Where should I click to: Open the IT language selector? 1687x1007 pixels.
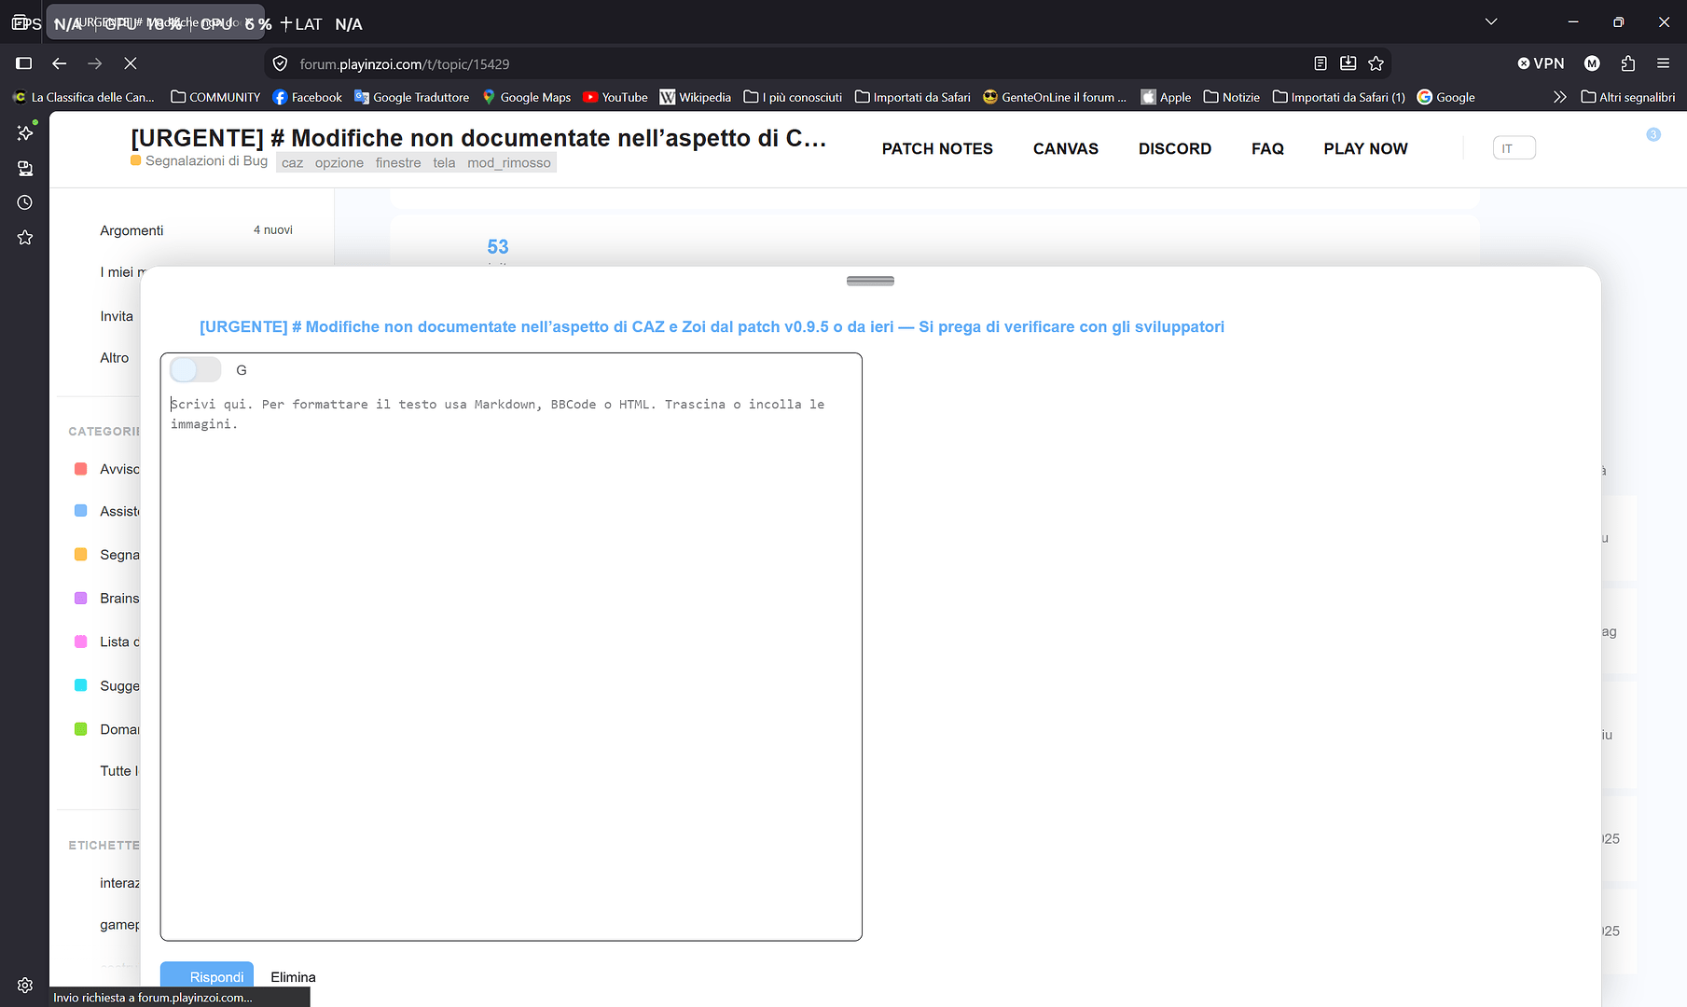(x=1514, y=148)
